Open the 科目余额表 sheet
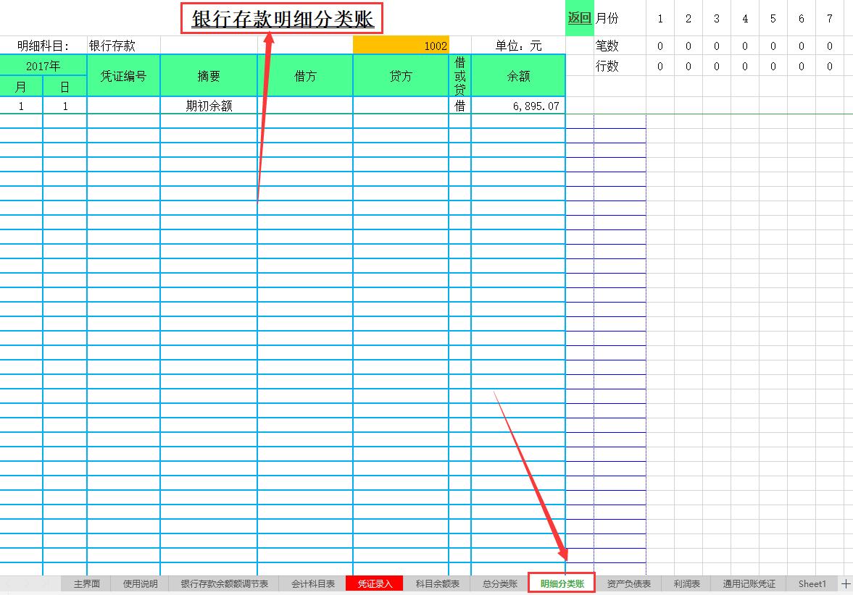853x595 pixels. 438,583
